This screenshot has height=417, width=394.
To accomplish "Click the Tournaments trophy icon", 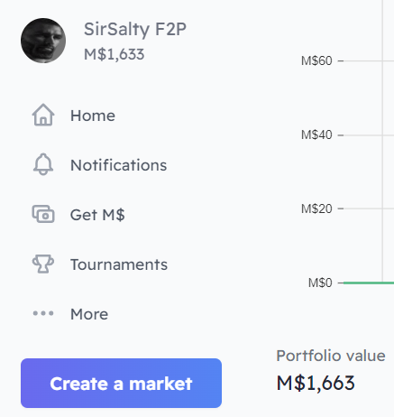I will 43,264.
